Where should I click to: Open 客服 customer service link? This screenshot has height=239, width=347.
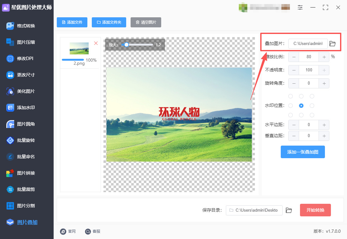93,231
